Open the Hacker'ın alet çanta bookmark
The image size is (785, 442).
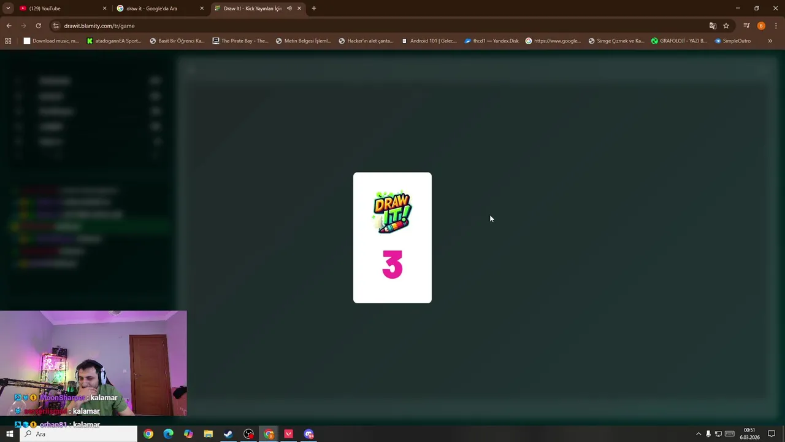(x=366, y=41)
